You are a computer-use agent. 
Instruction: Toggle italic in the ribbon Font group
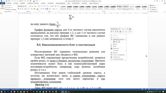coord(20,9)
